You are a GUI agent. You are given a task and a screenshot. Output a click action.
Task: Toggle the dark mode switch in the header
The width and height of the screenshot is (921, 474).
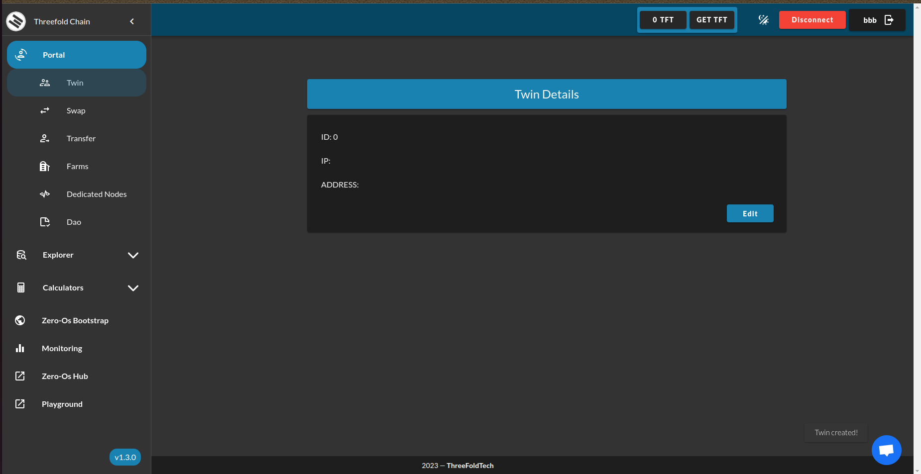click(x=763, y=20)
